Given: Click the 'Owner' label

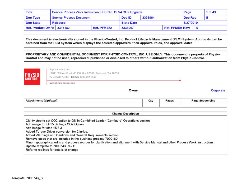Looking at the screenshot, I should (x=134, y=90).
